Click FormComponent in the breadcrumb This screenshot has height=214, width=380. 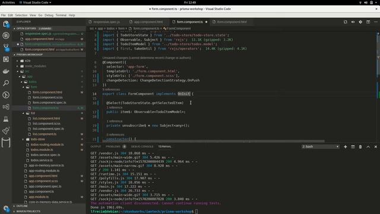[x=178, y=29]
